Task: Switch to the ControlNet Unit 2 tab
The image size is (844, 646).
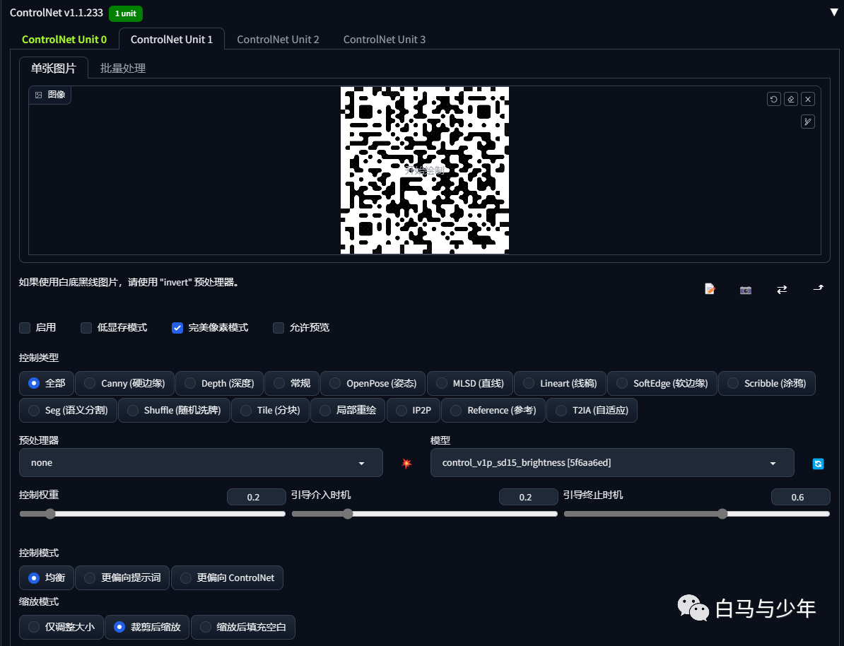Action: [x=278, y=40]
